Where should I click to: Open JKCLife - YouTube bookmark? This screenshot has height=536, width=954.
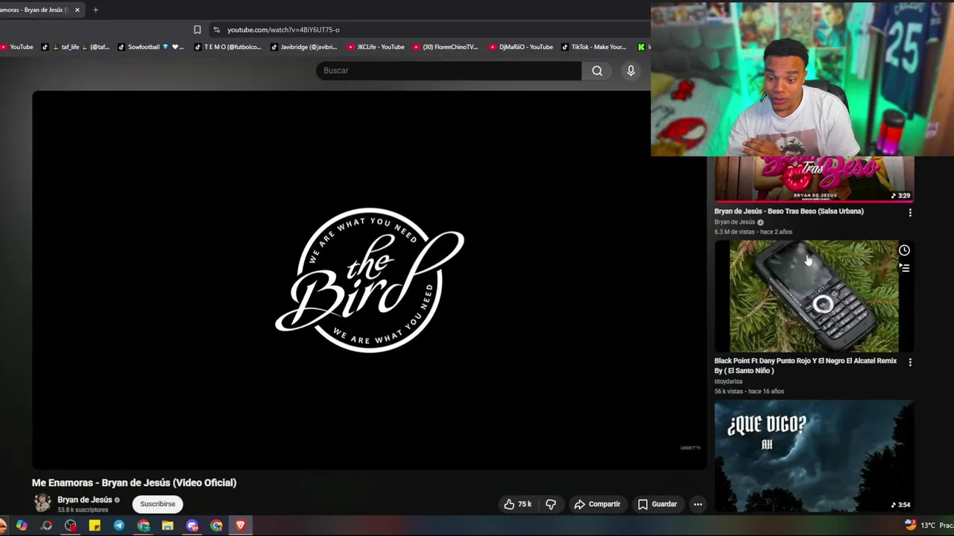coord(376,47)
